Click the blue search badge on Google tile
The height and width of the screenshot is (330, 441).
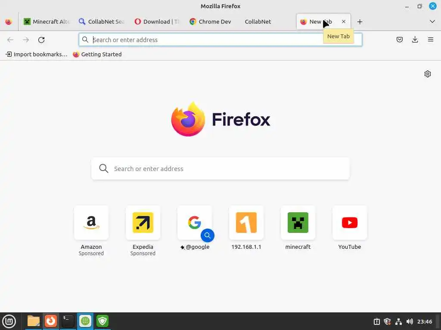(208, 235)
